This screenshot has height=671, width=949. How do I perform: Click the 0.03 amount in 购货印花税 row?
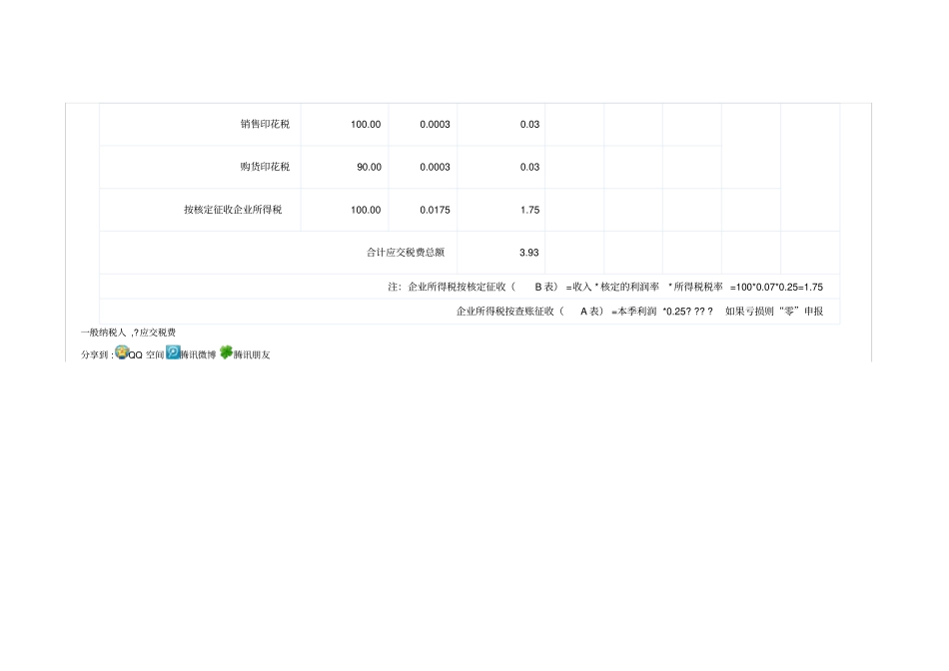coord(529,167)
